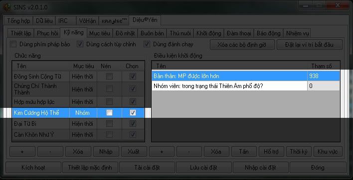Select the Đại Từ Bi skill row
353x180 pixels.
(78, 123)
